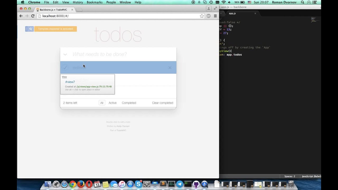338x190 pixels.
Task: Click the template inspector magnifier icon
Action: coord(31,29)
